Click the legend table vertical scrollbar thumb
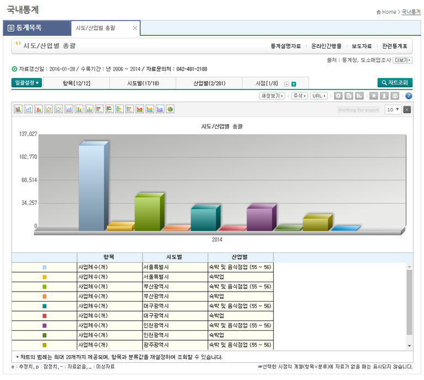Image resolution: width=424 pixels, height=380 pixels. click(x=410, y=302)
